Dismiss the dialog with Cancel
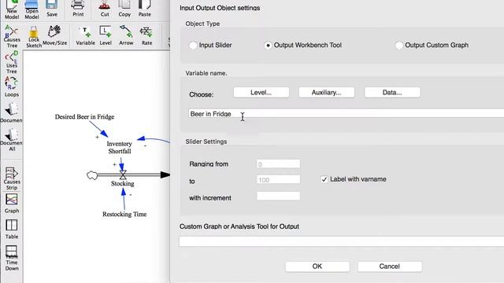 389,266
